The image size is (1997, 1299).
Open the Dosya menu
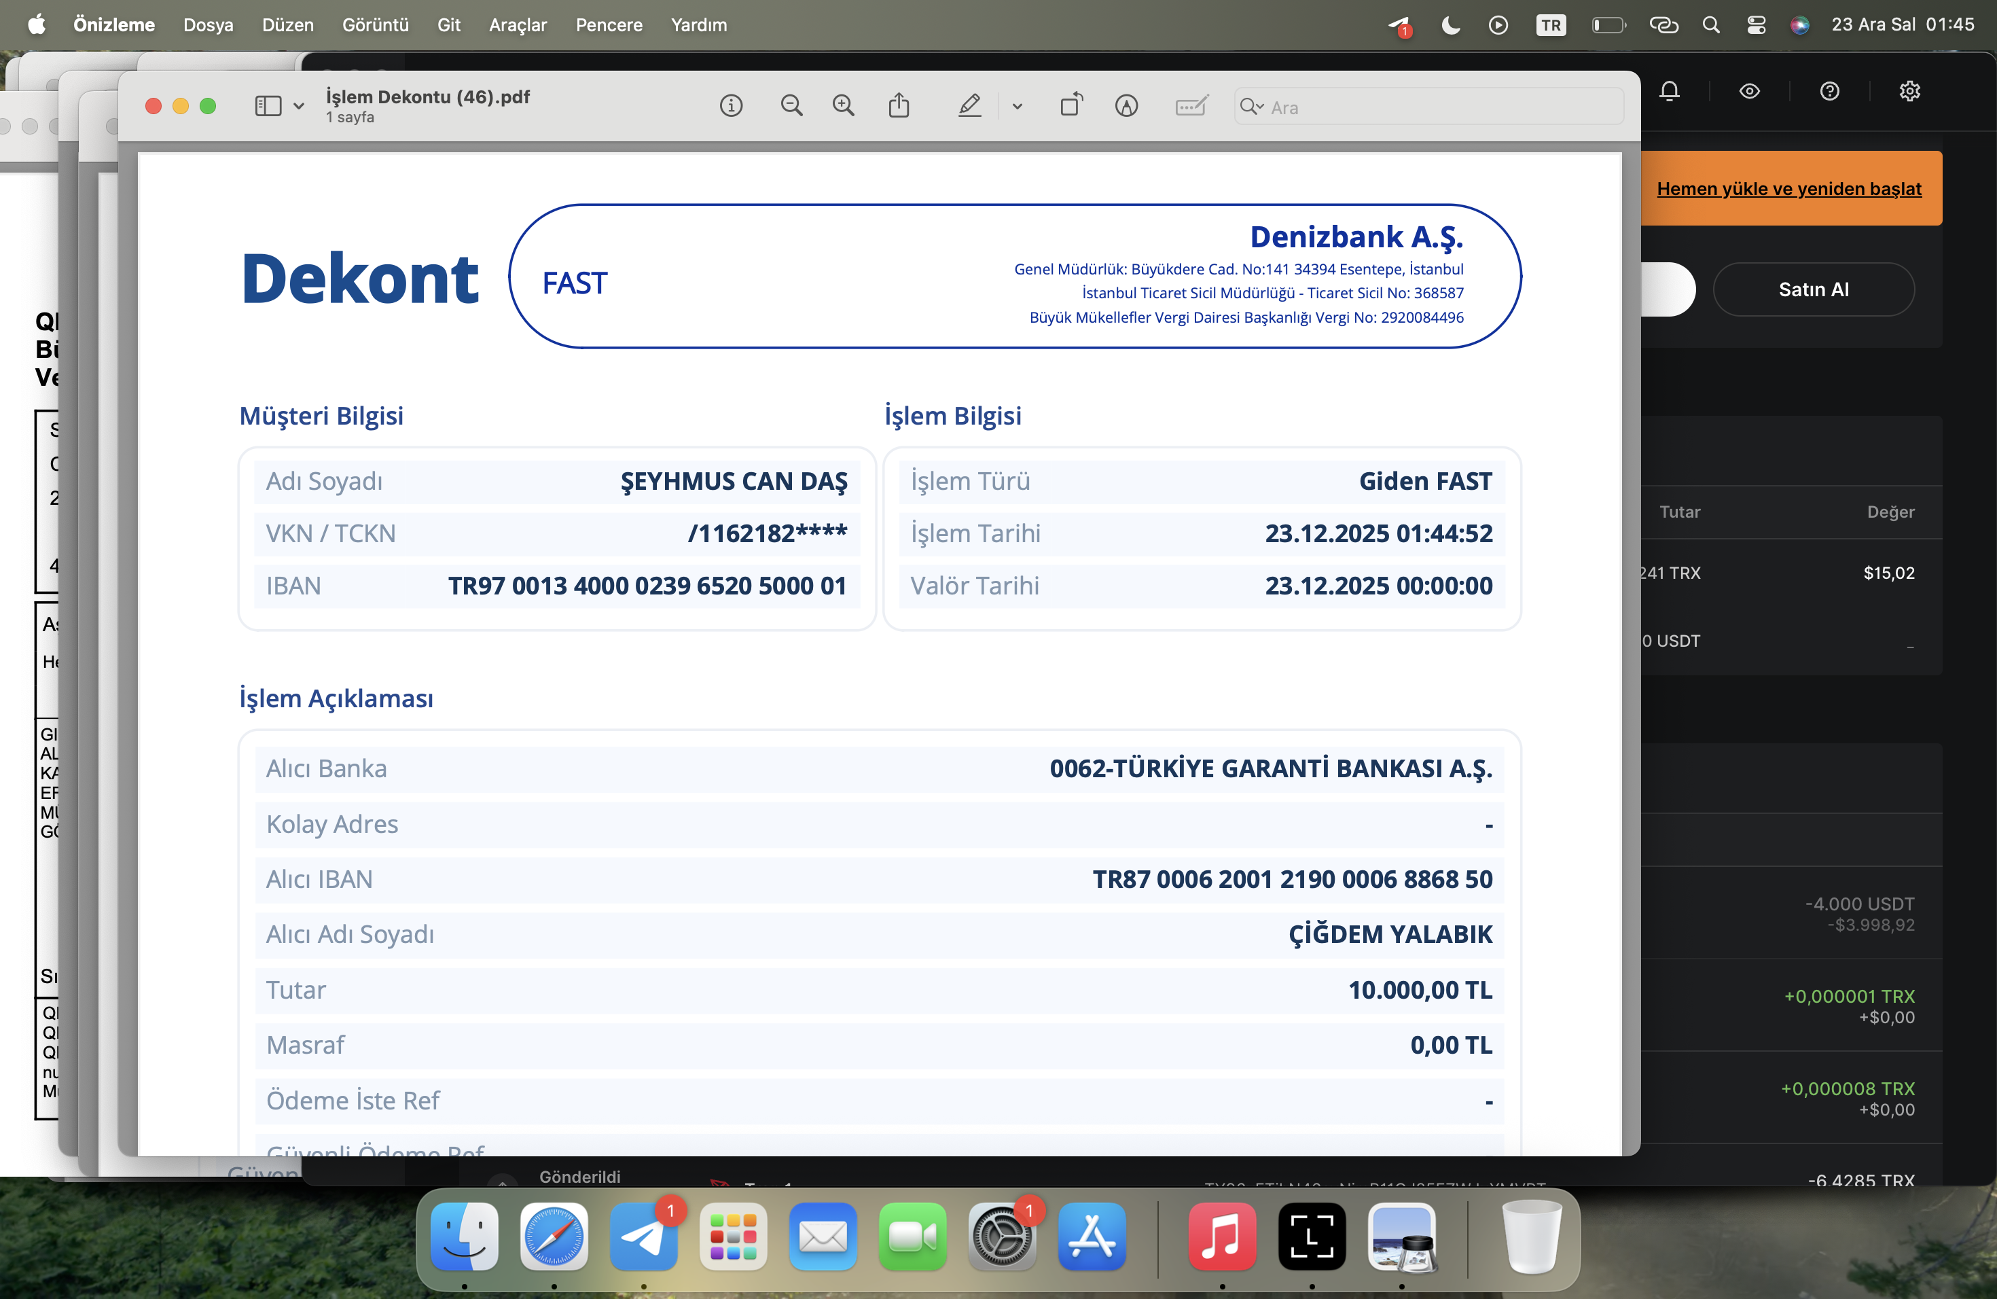tap(208, 25)
